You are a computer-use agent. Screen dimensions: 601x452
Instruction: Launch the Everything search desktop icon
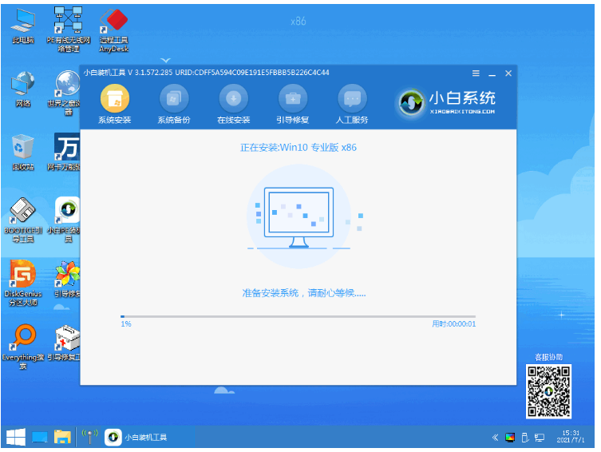(x=22, y=339)
